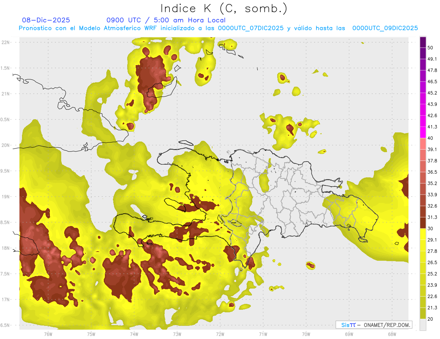Viewport: 440px width, 339px height.
Task: Click legend value "45.2"
Action: (432, 93)
